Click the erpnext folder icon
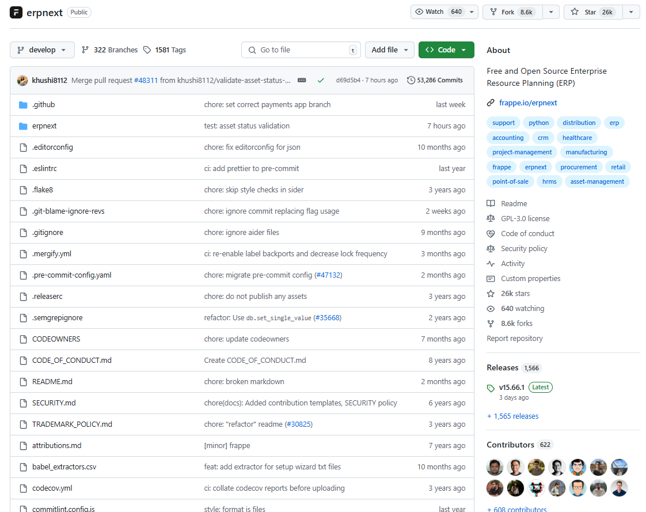The width and height of the screenshot is (646, 512). point(23,126)
